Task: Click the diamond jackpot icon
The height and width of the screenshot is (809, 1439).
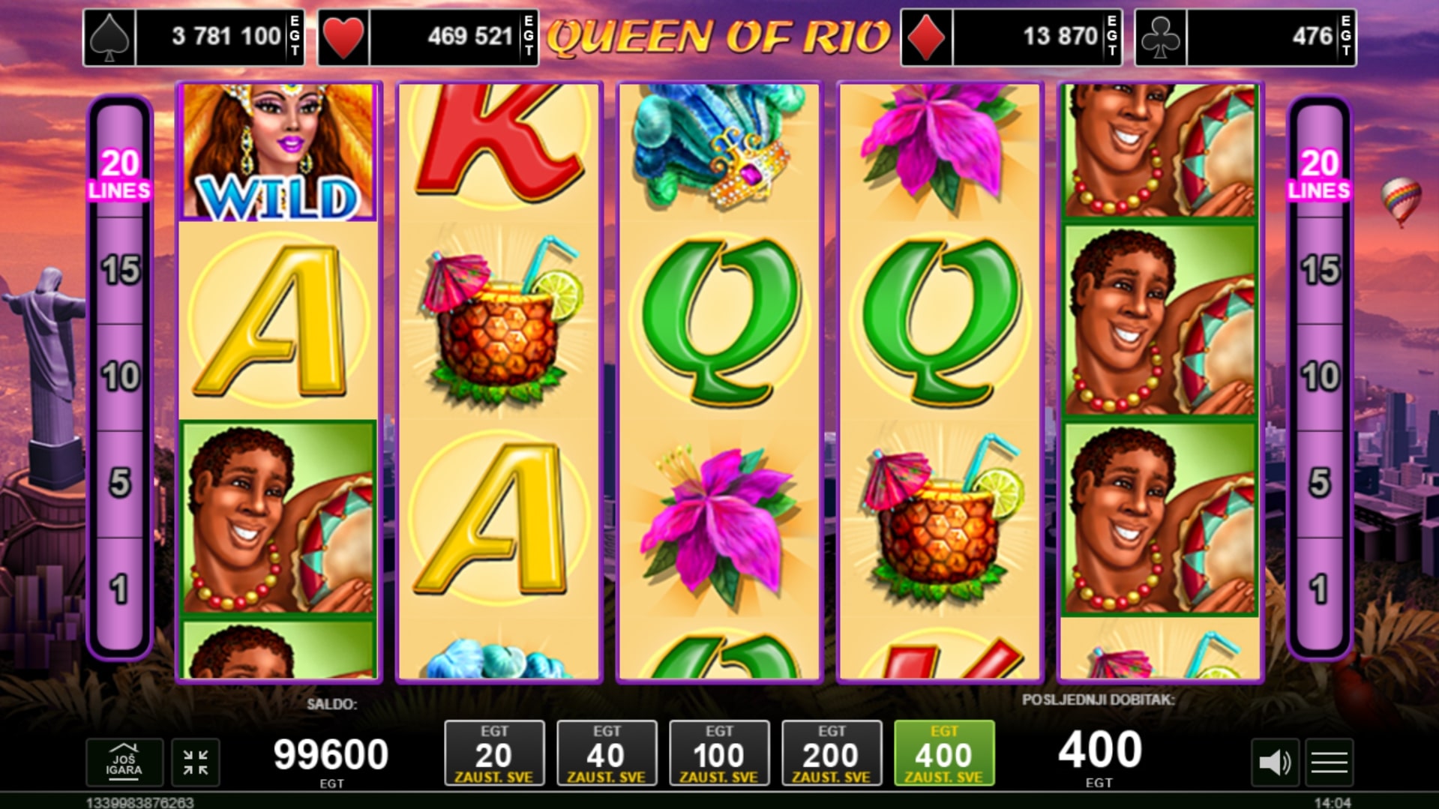Action: 926,37
